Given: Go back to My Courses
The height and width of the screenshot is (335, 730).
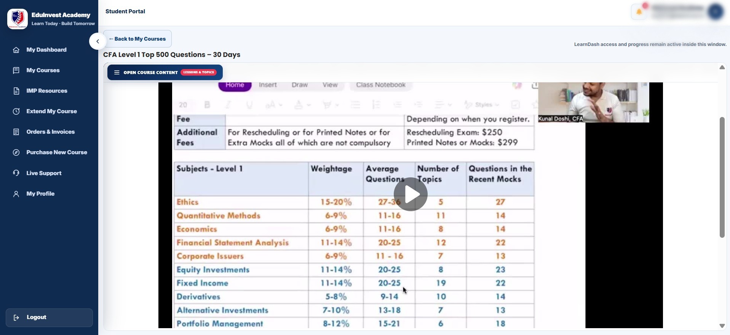Looking at the screenshot, I should point(137,39).
